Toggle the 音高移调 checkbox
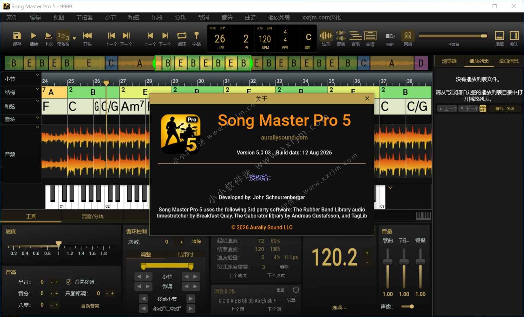The width and height of the screenshot is (524, 317). click(69, 282)
